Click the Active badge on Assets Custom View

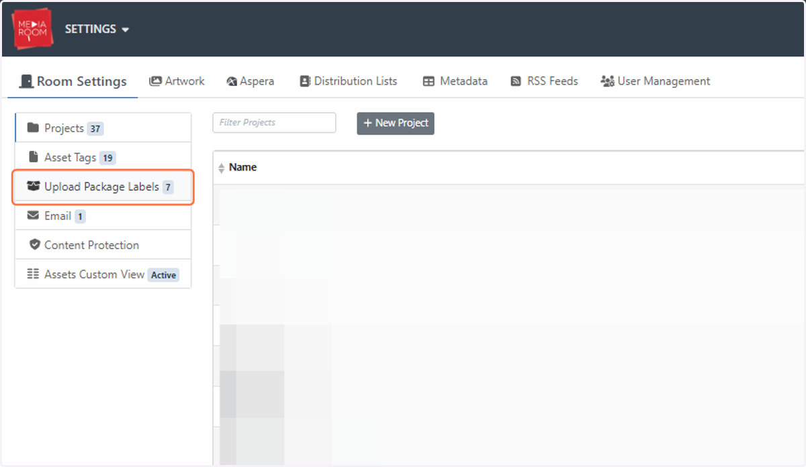coord(163,275)
